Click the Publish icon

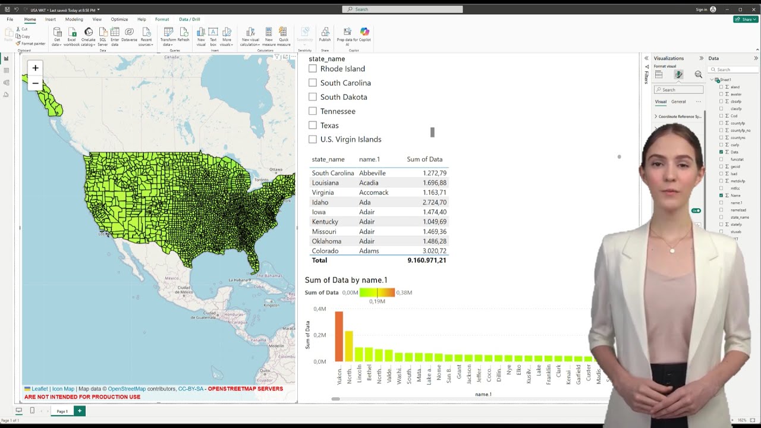(x=325, y=32)
